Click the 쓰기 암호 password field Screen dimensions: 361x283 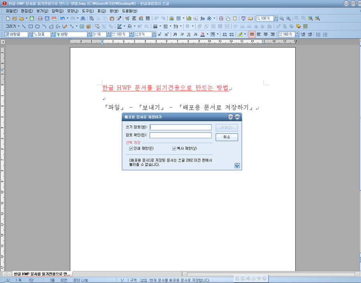click(180, 127)
